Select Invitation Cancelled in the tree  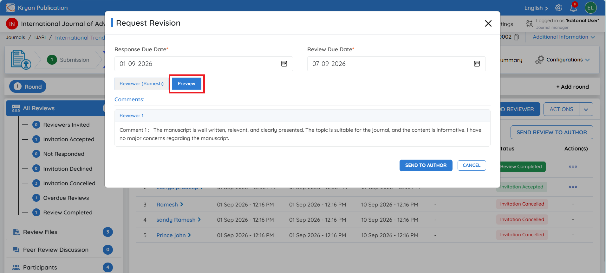pos(69,183)
